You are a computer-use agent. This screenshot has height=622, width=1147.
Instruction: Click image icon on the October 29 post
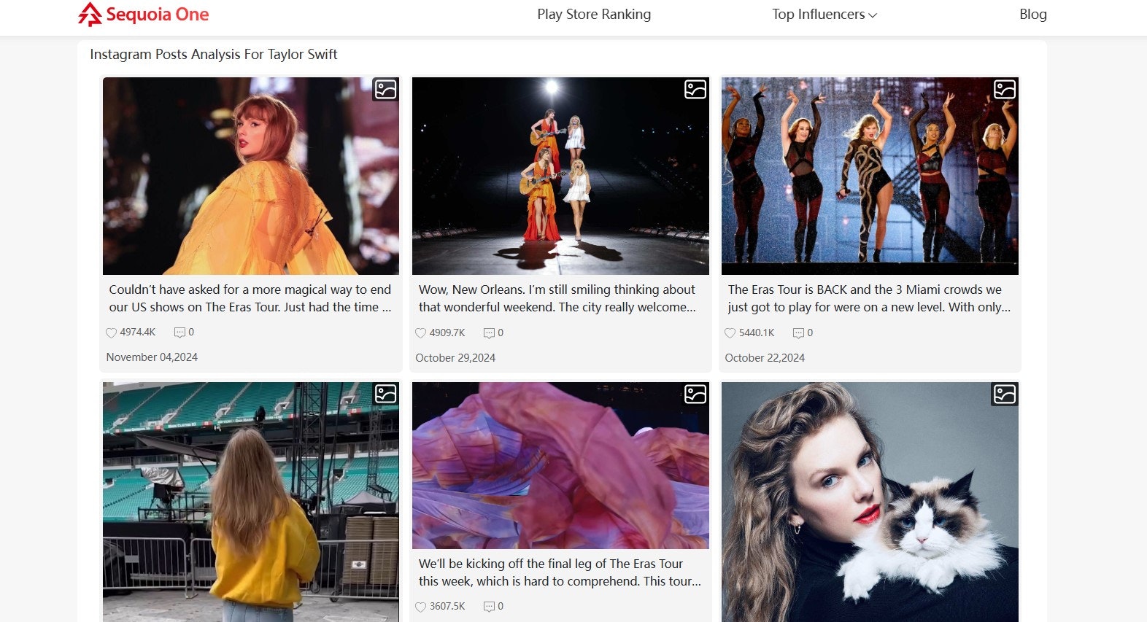695,90
